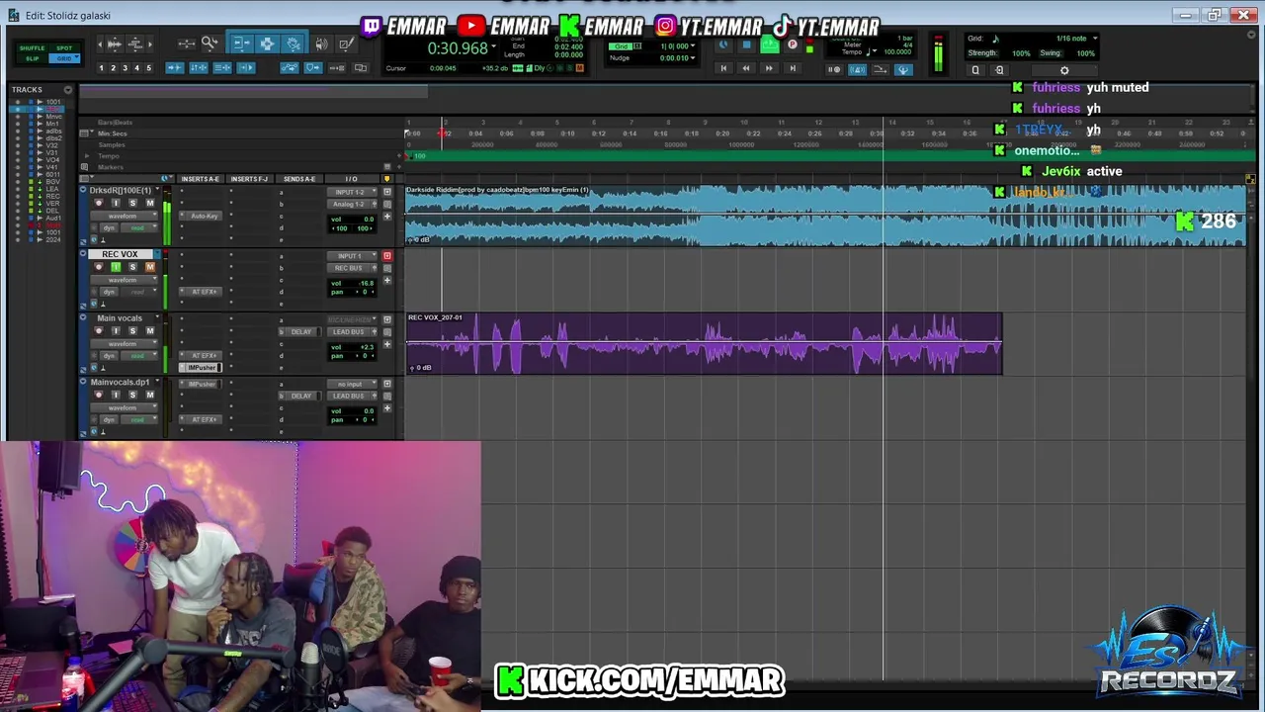Open Auto-Key insert on DrksdR track
This screenshot has height=712, width=1265.
(x=201, y=216)
